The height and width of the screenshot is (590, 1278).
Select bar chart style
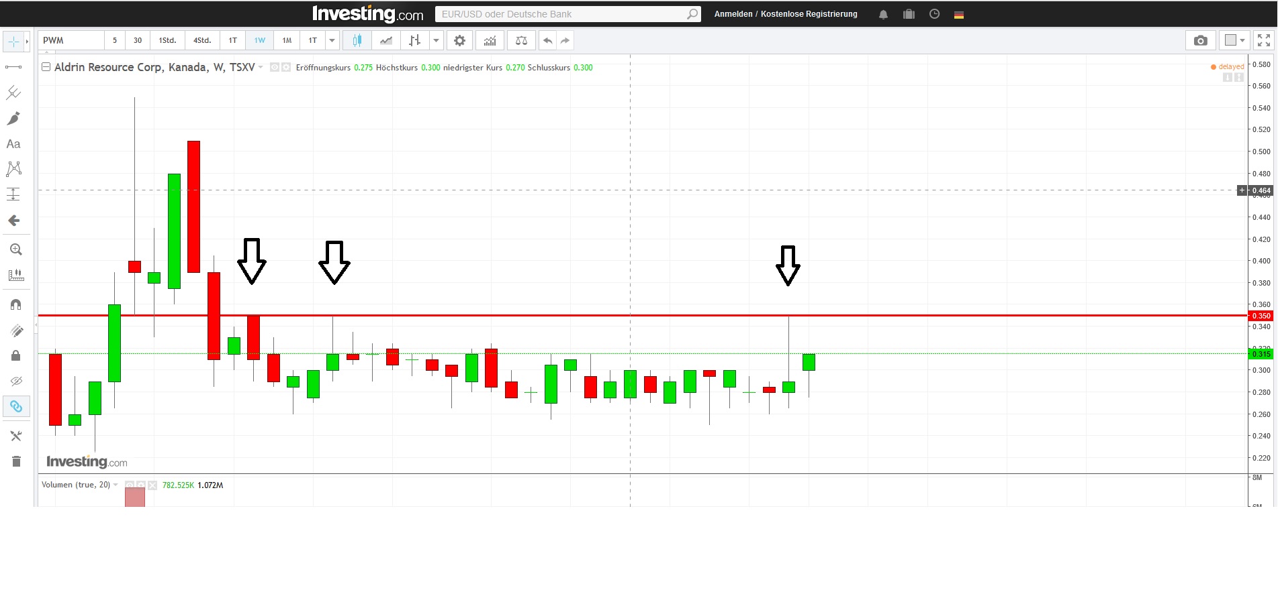415,40
